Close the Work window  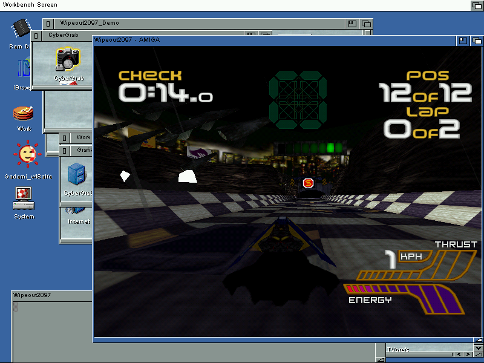click(64, 138)
